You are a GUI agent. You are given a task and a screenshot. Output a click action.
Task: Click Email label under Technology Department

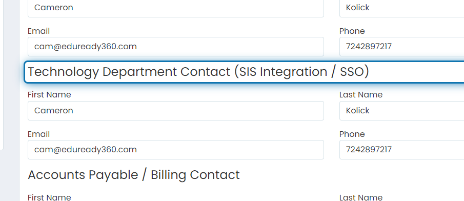click(39, 134)
